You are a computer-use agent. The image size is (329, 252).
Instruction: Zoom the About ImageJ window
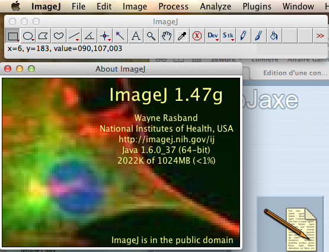point(31,69)
